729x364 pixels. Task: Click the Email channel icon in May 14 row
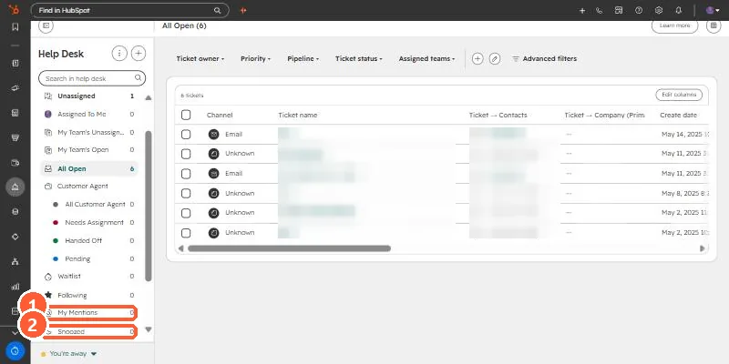click(213, 134)
